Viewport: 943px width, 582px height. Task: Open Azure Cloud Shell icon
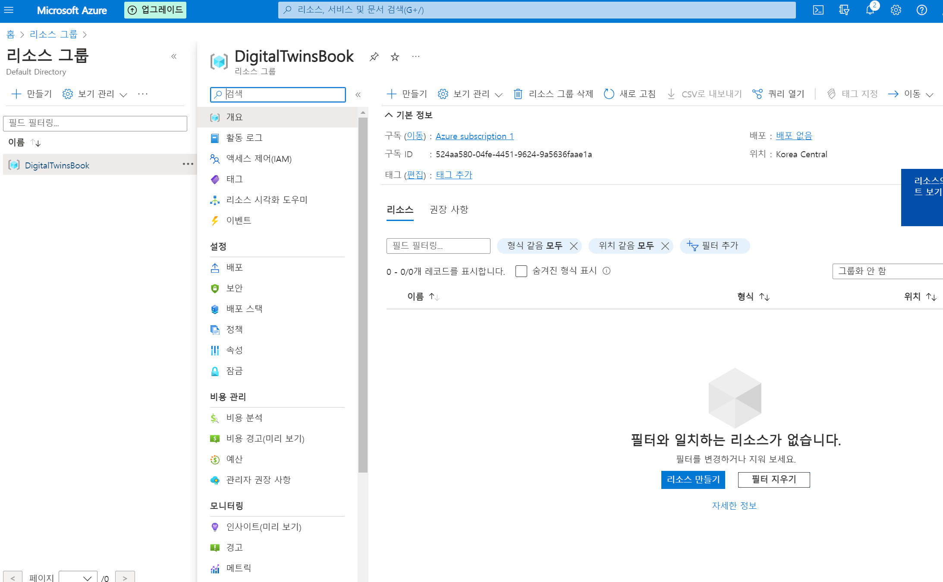point(818,10)
